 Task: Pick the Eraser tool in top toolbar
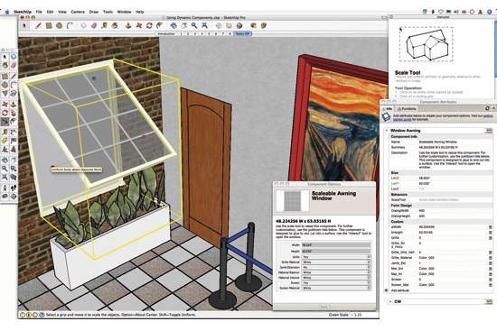tap(94, 25)
